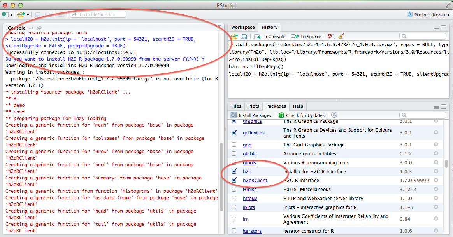This screenshot has width=453, height=237.
Task: Click the console working directory arrow icon
Action: pyautogui.click(x=39, y=28)
